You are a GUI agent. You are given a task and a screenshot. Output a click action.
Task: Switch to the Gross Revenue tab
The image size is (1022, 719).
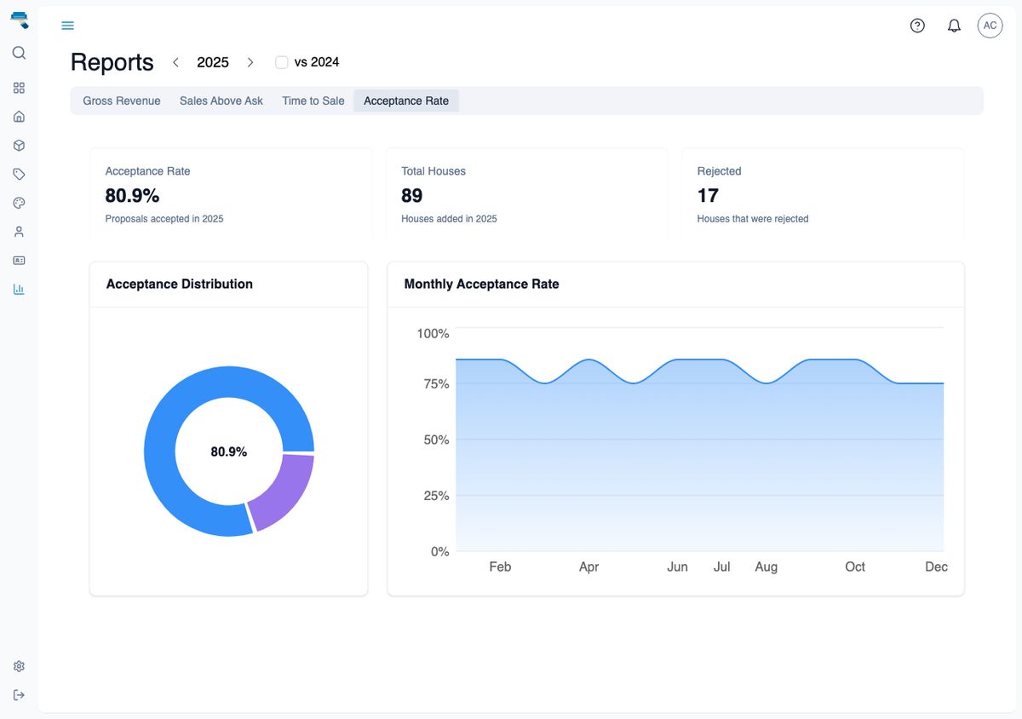(122, 101)
